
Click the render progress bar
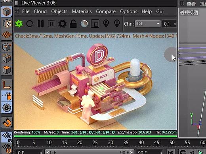pos(95,136)
